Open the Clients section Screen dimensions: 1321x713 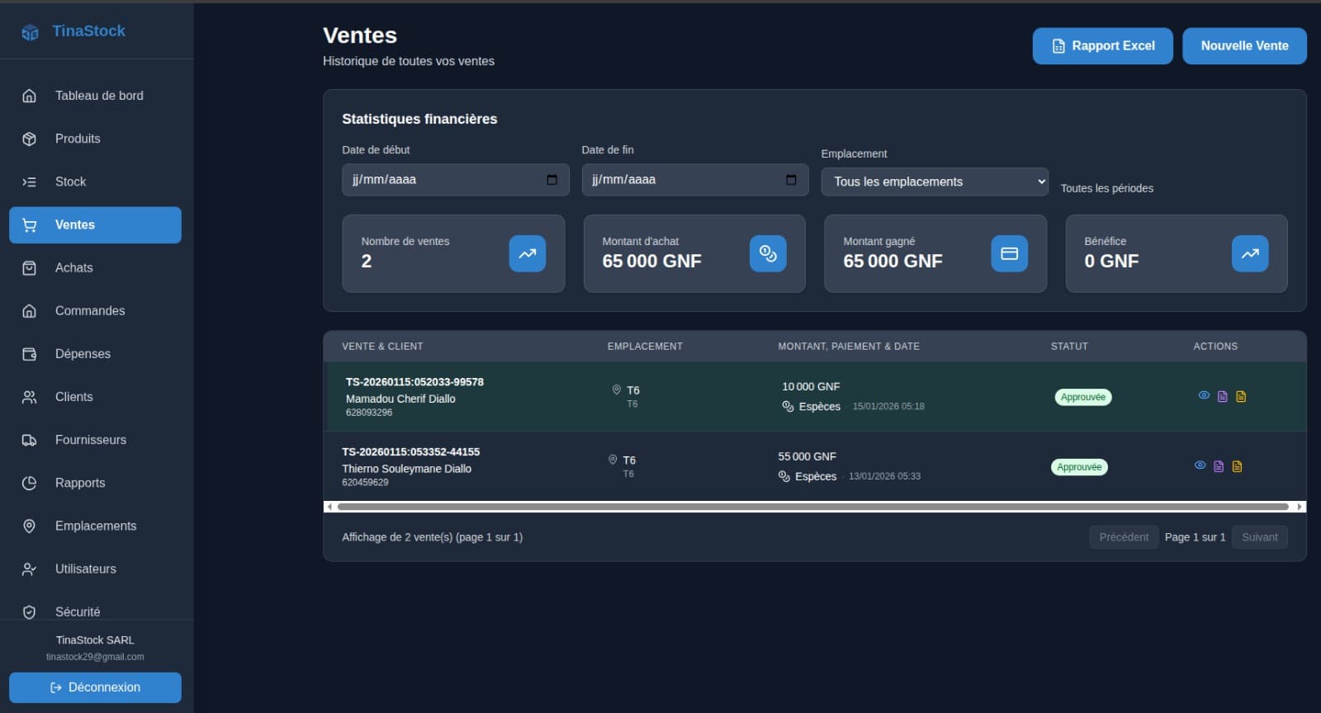95,397
